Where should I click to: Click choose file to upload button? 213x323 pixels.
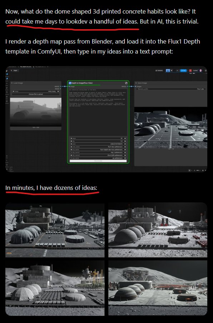(36, 94)
